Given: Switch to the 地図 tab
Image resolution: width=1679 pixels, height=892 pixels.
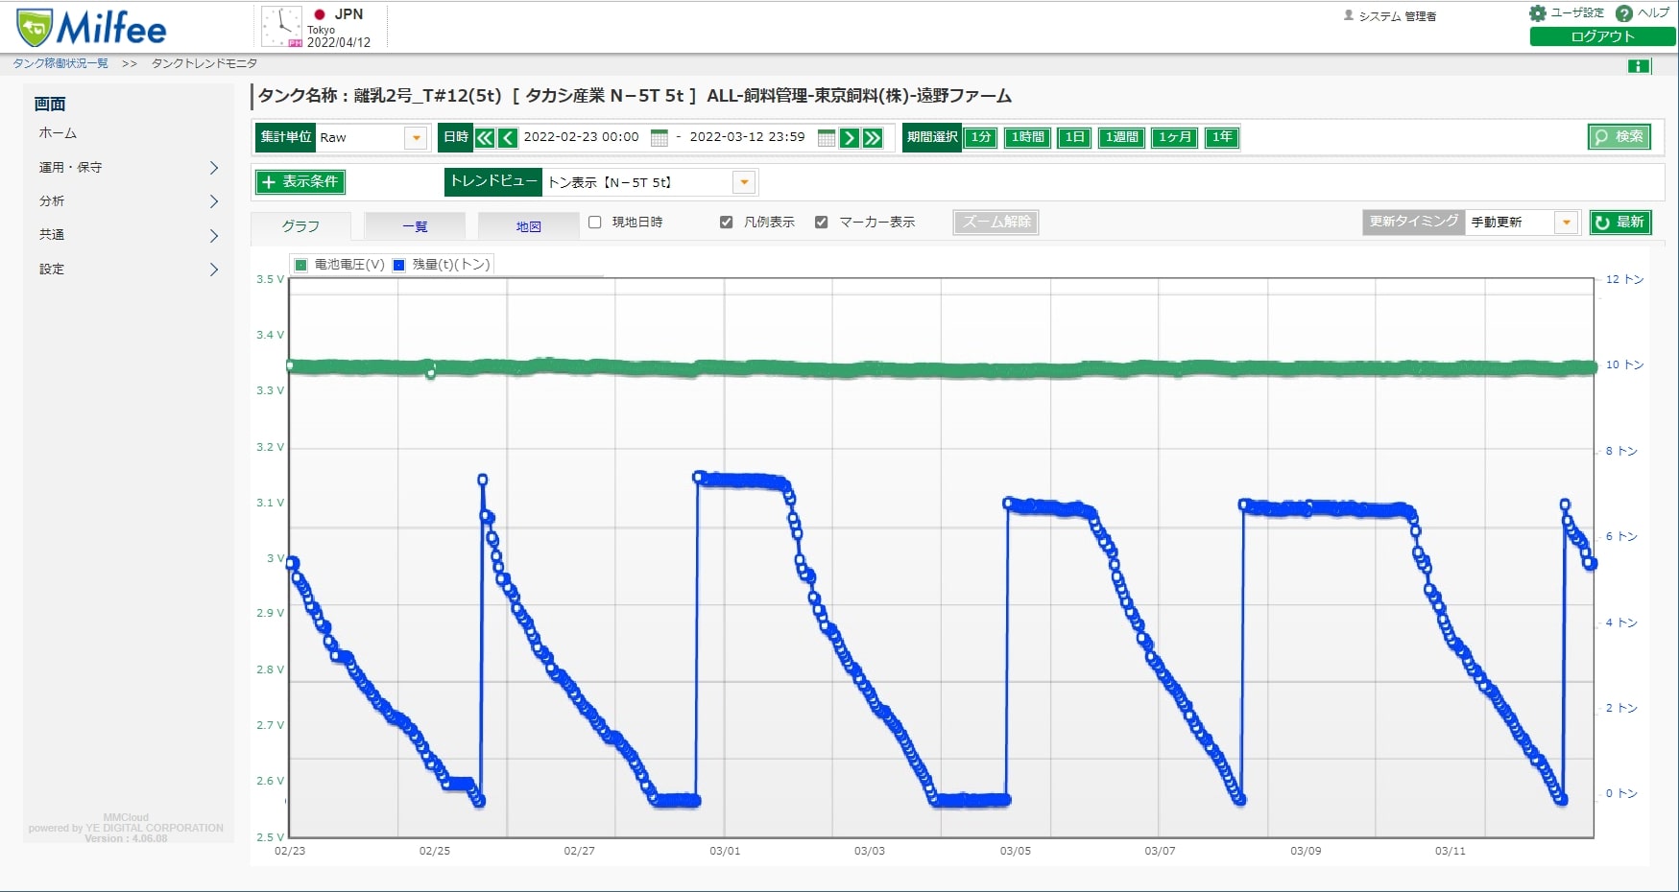Looking at the screenshot, I should click(x=529, y=226).
